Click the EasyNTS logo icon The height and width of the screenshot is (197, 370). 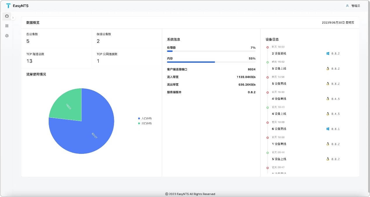coord(8,6)
